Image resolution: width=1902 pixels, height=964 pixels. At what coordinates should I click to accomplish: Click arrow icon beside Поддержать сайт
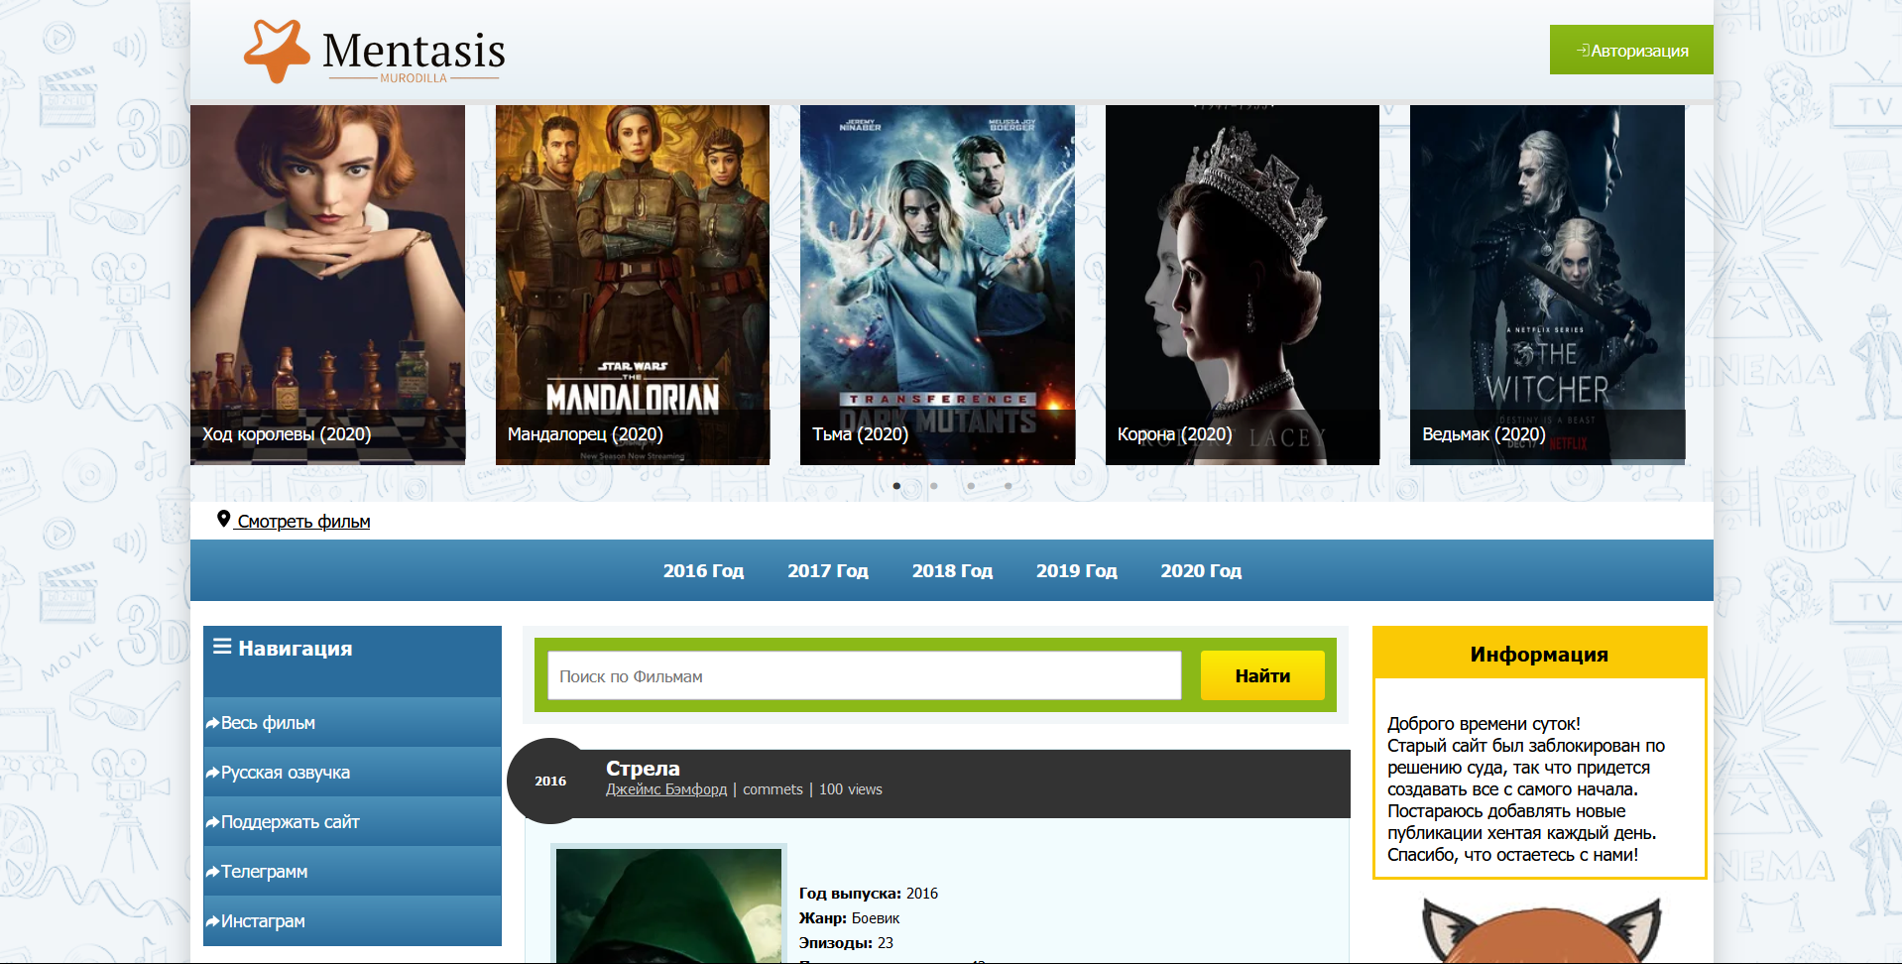tap(212, 822)
